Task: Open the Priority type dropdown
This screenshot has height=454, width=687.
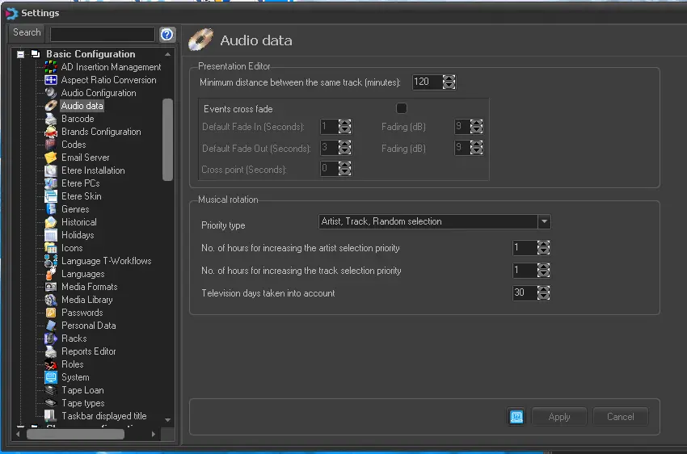Action: [x=544, y=221]
